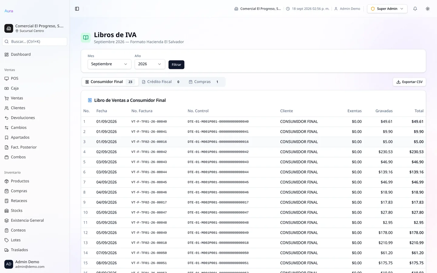
Task: Open the notifications bell
Action: 415,9
